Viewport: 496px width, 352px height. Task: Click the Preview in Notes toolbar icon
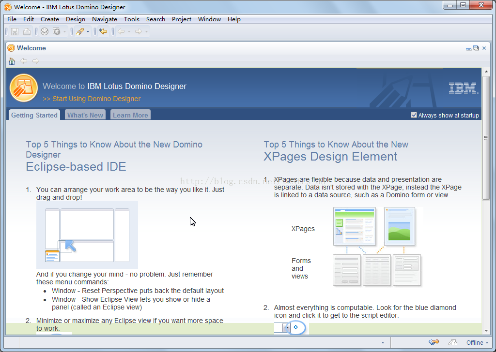pyautogui.click(x=45, y=31)
